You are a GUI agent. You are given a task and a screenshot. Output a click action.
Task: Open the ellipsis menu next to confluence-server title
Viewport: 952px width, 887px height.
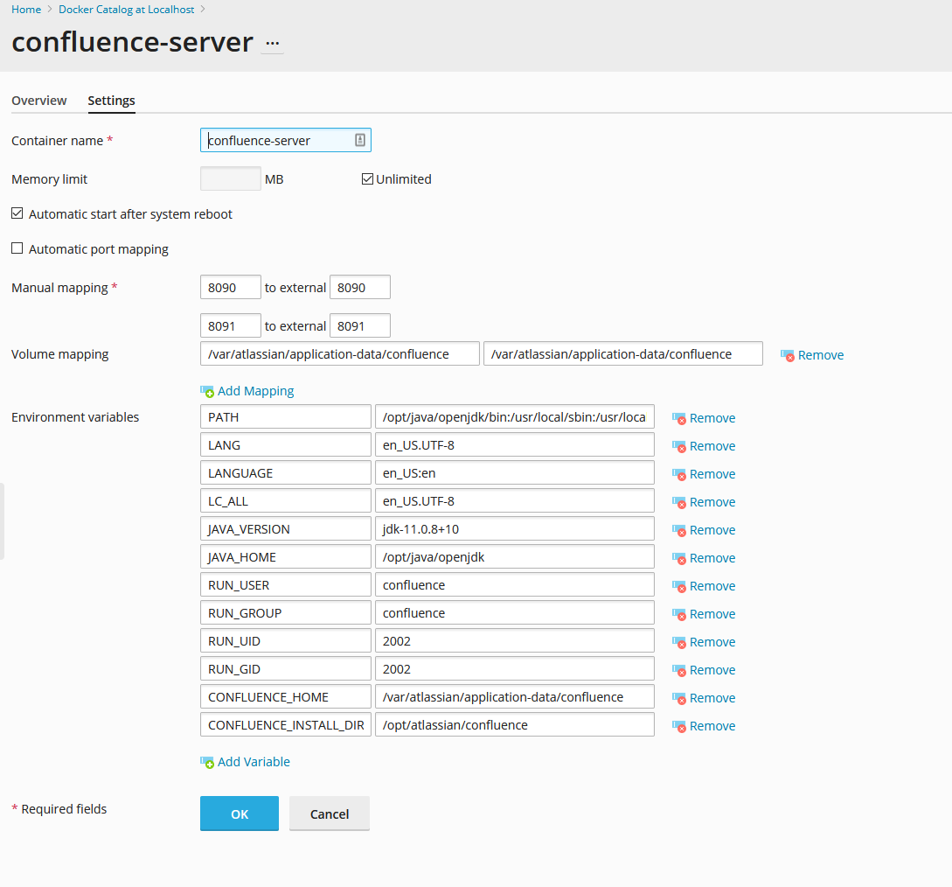273,43
